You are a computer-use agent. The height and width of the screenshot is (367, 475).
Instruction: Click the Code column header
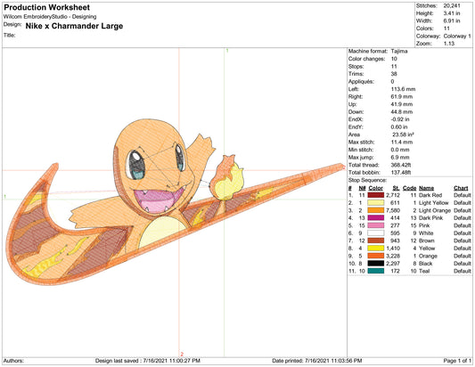410,188
